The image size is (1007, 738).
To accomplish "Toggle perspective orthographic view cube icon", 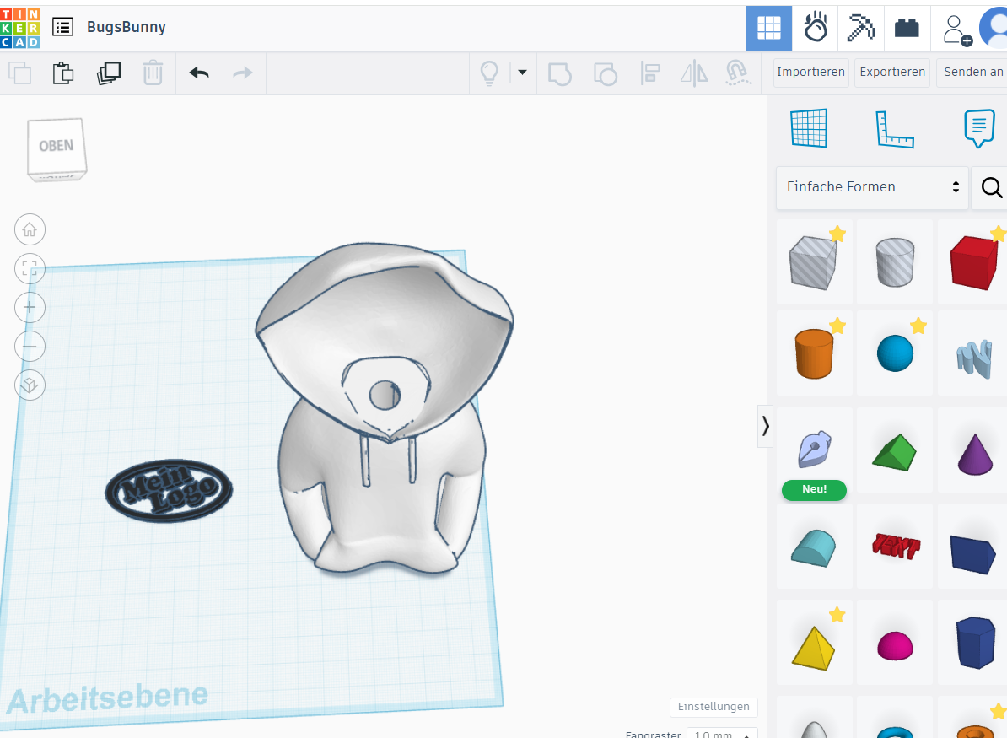I will pos(30,385).
